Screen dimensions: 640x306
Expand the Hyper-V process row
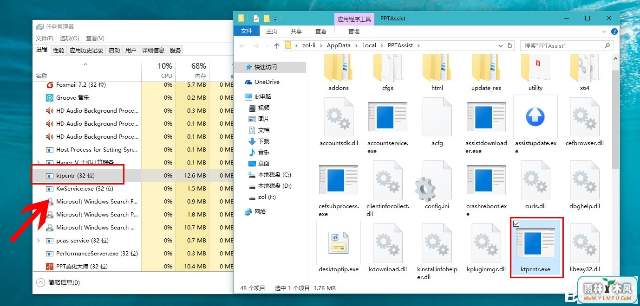pos(38,163)
